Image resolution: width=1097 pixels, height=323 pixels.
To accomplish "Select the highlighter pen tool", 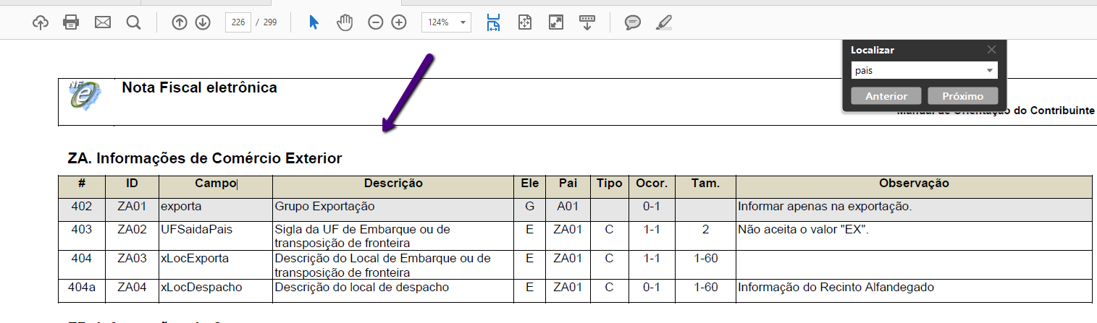I will click(664, 22).
